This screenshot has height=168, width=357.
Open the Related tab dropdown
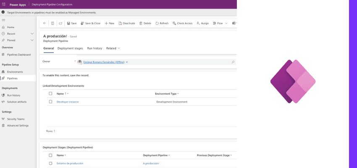[x=113, y=48]
